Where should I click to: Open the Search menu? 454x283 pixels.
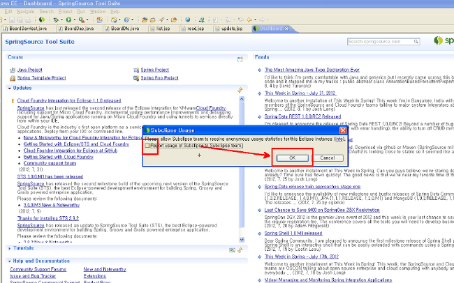click(46, 12)
